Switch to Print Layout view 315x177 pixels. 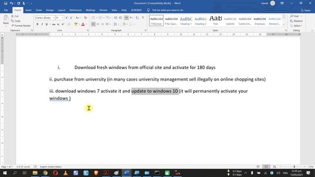click(x=266, y=167)
